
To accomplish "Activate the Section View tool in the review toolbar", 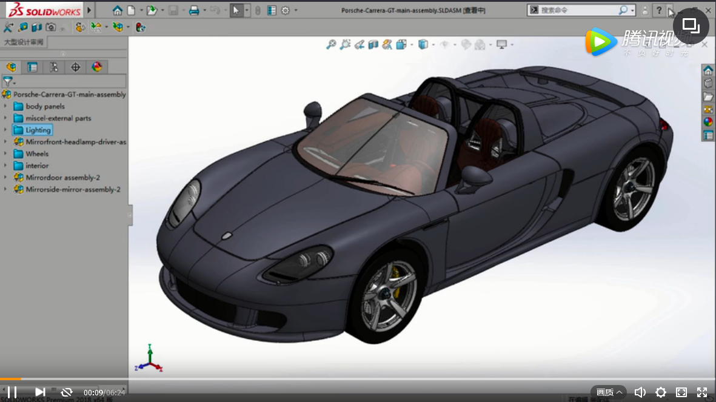I will [x=36, y=27].
